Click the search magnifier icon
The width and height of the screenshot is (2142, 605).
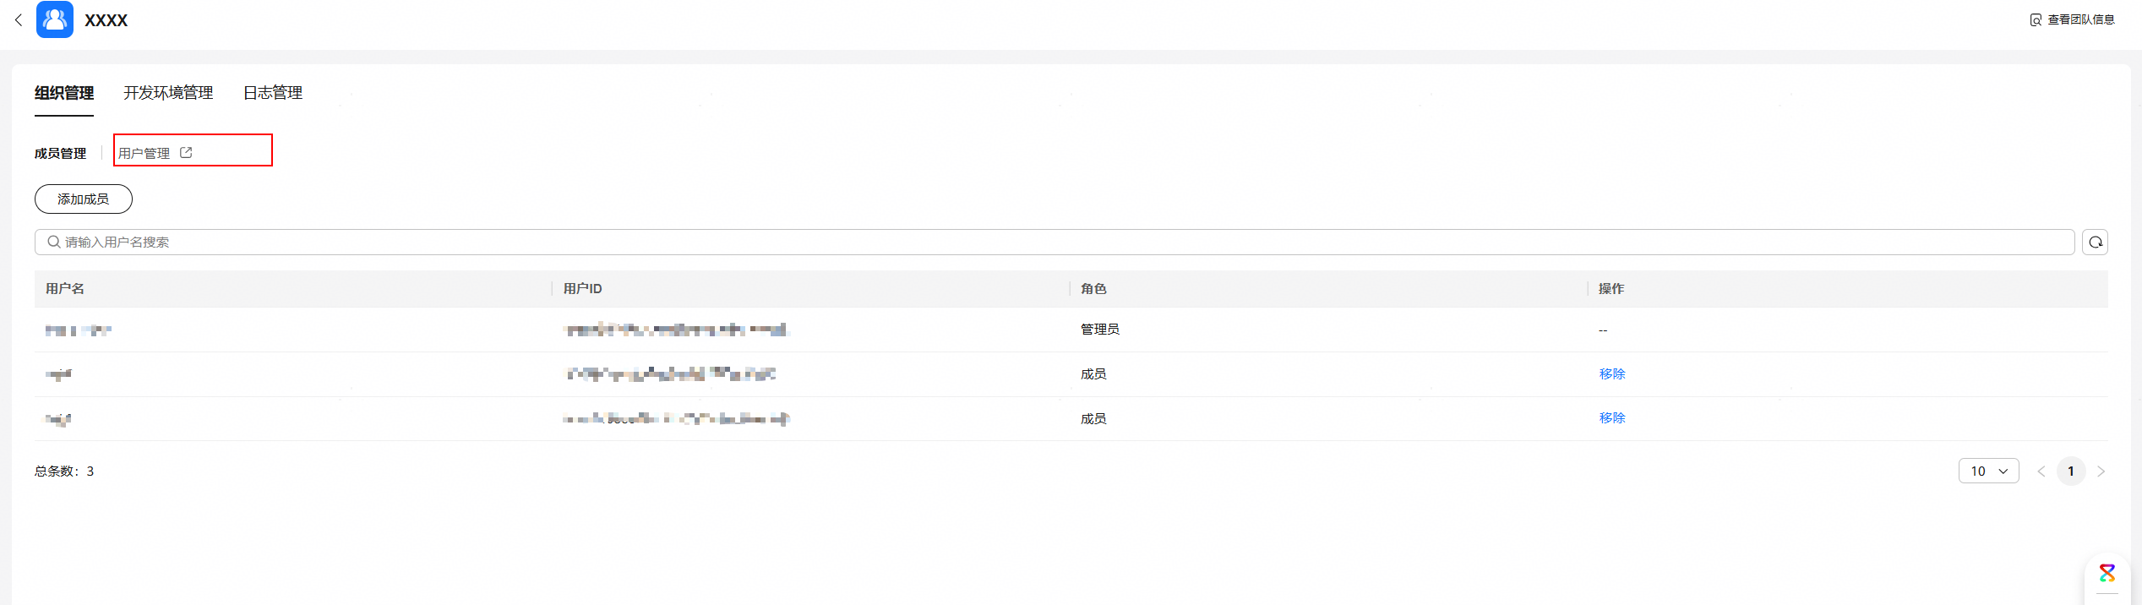coord(54,243)
